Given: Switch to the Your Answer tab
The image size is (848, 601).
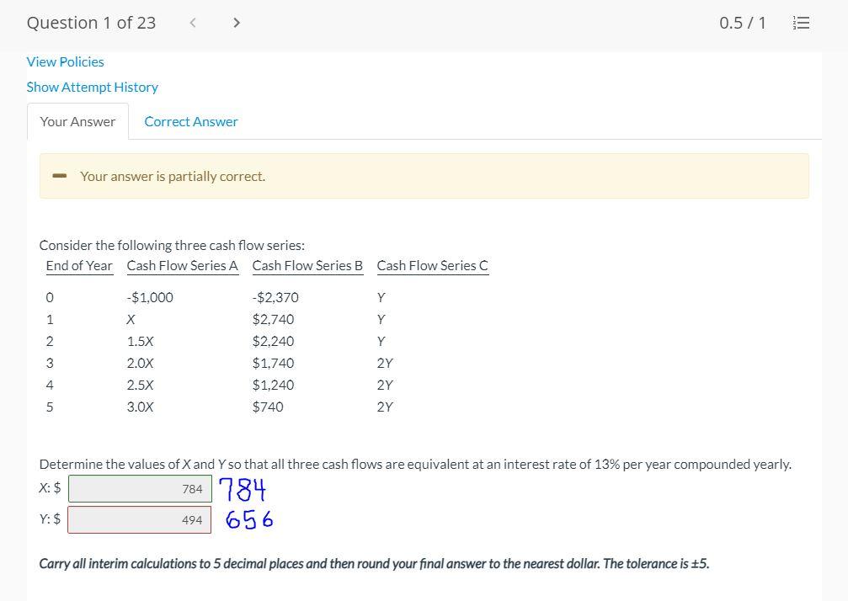Looking at the screenshot, I should click(x=77, y=121).
